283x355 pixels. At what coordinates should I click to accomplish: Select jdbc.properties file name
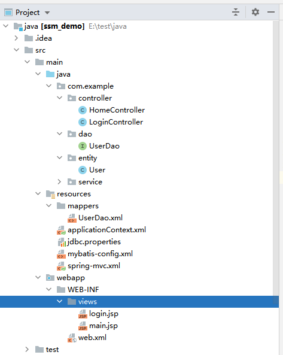point(94,242)
